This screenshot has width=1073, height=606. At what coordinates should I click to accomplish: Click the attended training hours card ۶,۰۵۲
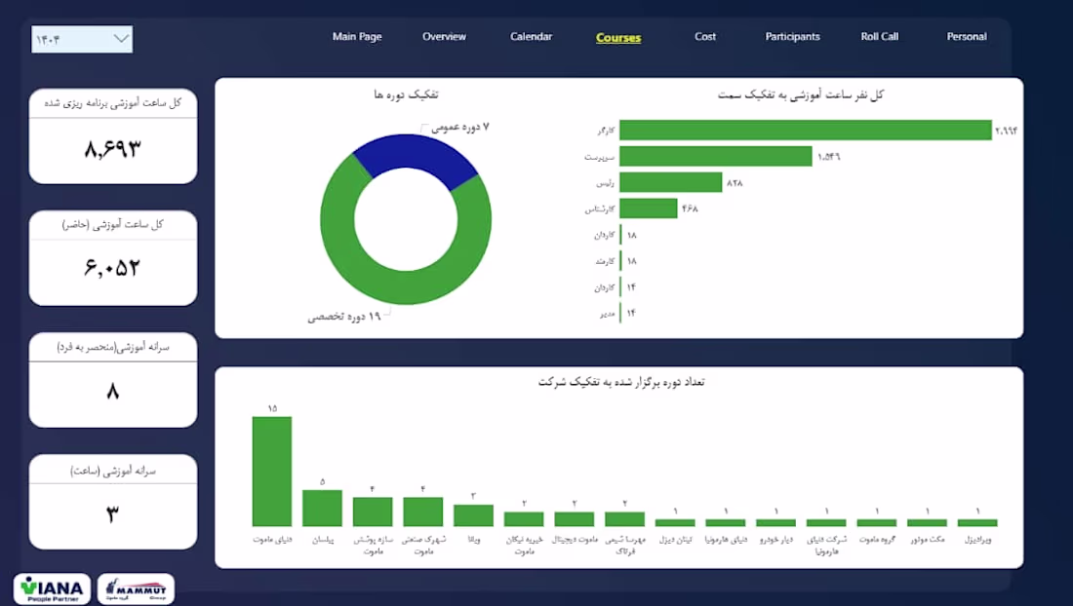pos(113,258)
